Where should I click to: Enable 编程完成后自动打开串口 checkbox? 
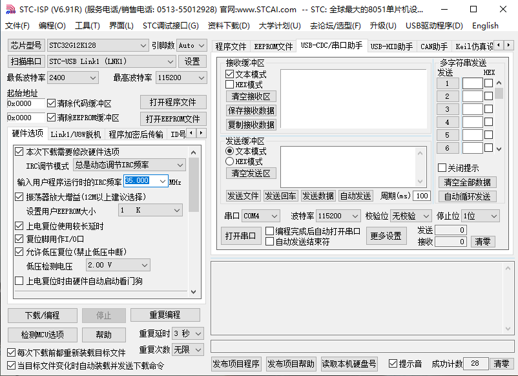tap(269, 231)
